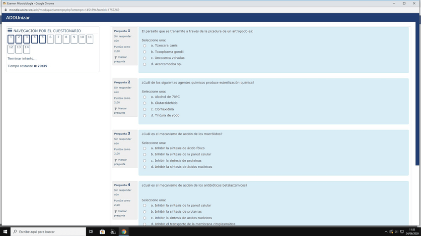Select answer d. Acantamoeba sp.

coord(144,64)
